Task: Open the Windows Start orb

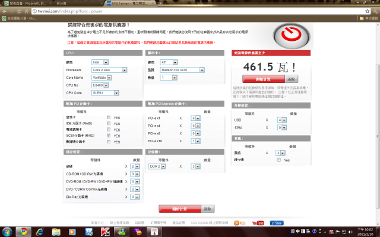Action: coord(7,232)
